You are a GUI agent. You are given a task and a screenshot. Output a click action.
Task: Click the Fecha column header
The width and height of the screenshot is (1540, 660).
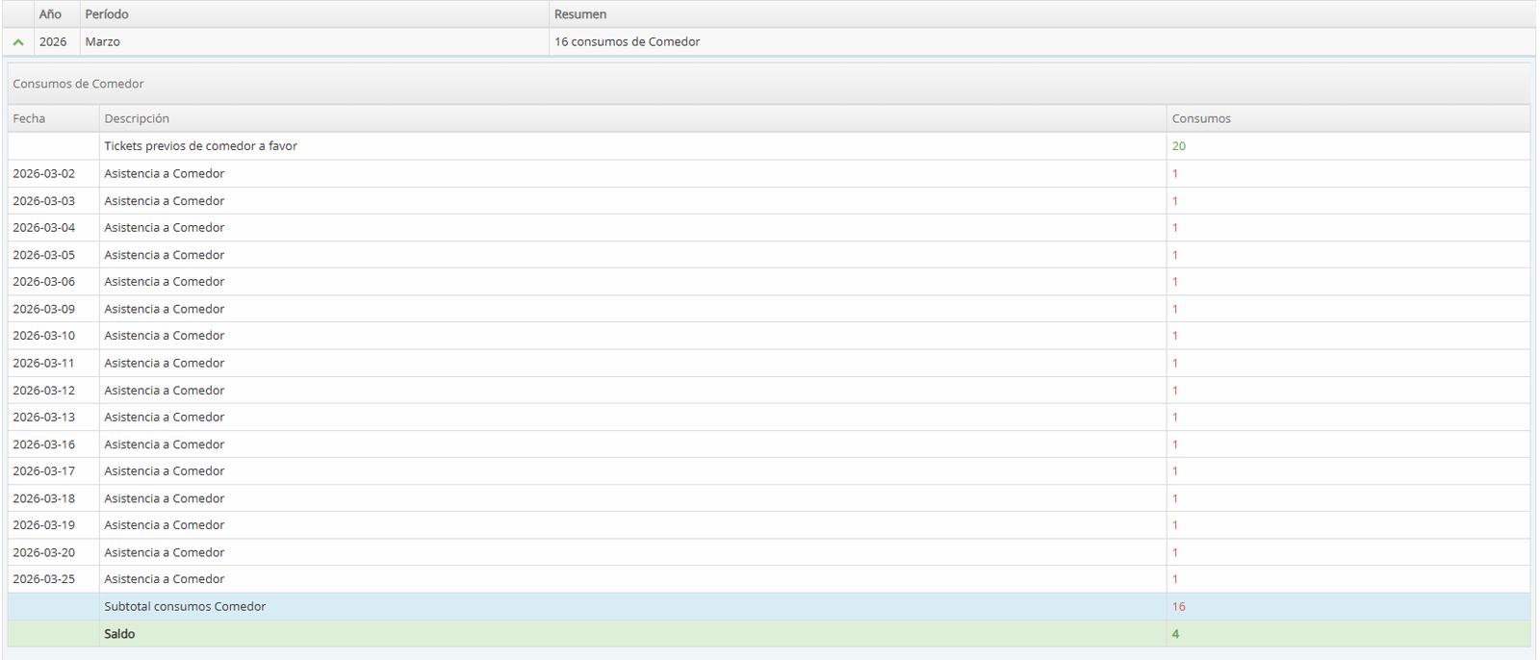29,118
